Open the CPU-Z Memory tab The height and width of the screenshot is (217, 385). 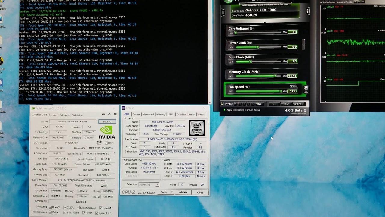161,115
